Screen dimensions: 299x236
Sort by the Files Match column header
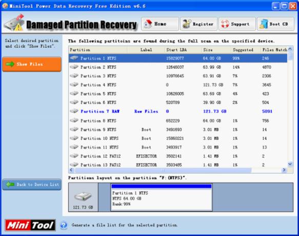pos(274,50)
